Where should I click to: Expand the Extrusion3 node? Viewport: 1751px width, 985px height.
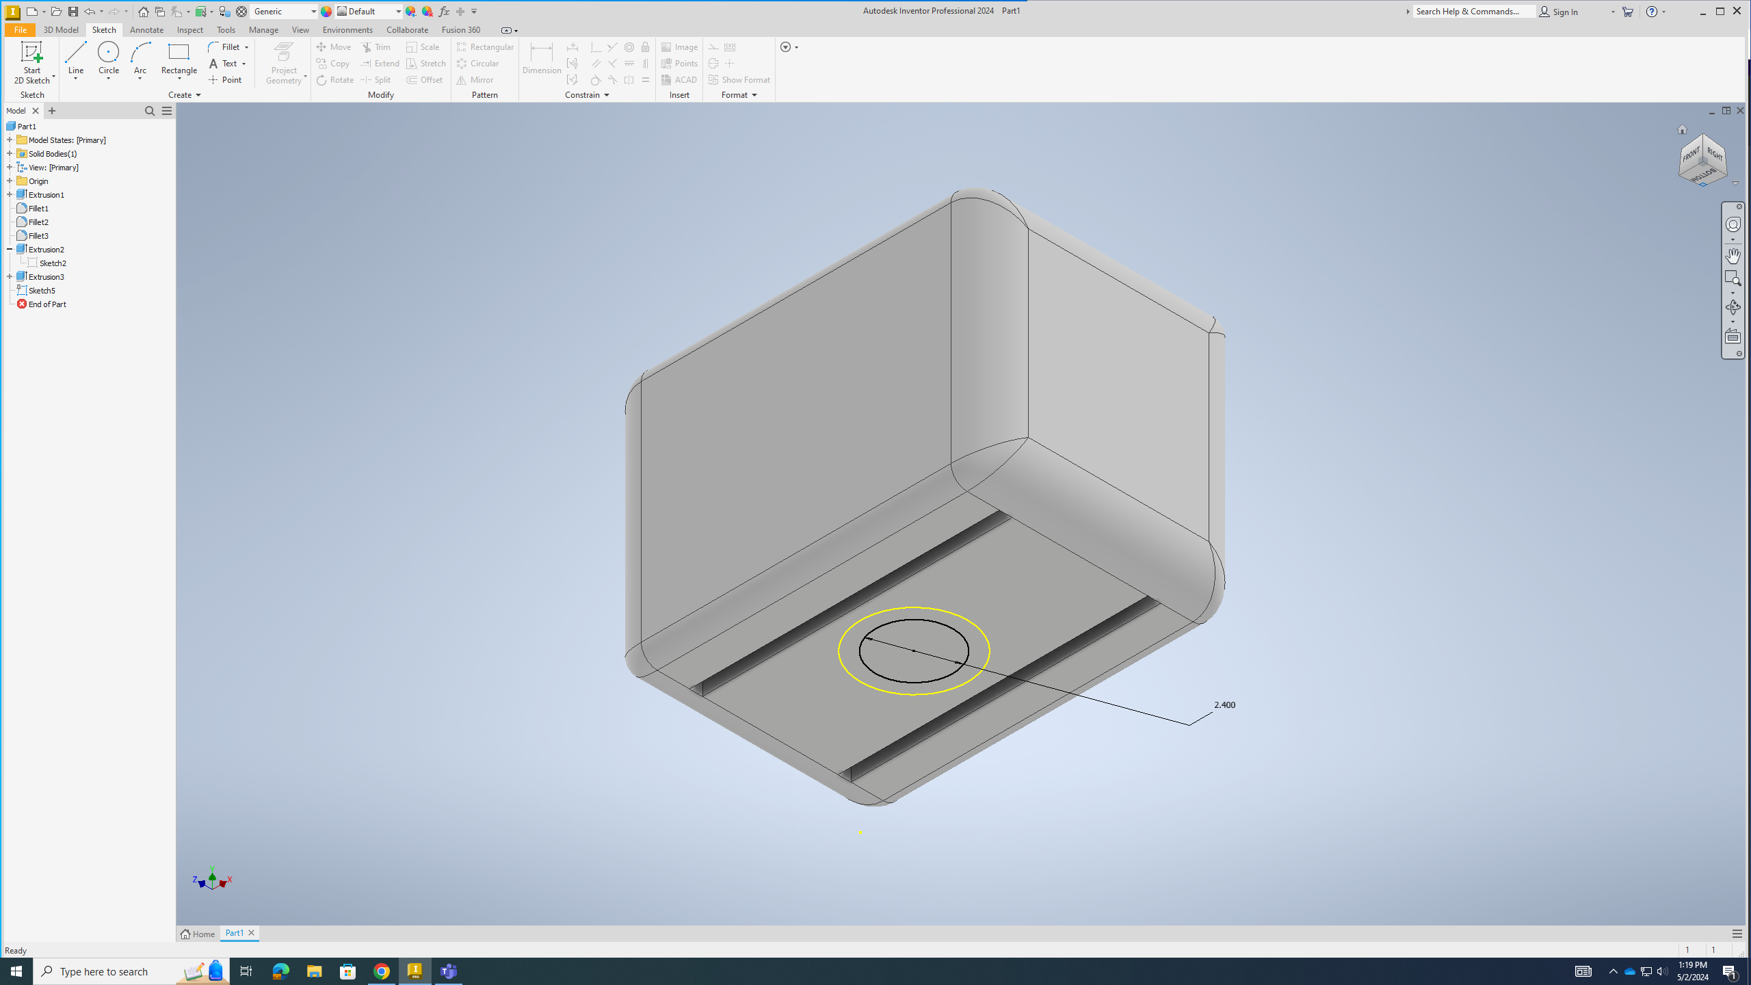(10, 277)
